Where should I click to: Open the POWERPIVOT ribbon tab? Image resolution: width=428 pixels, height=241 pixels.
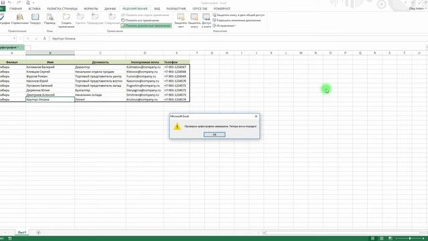(222, 9)
